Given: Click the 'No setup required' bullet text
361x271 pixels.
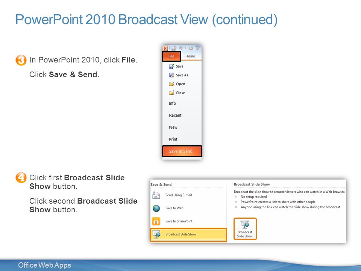Looking at the screenshot, I should point(253,196).
